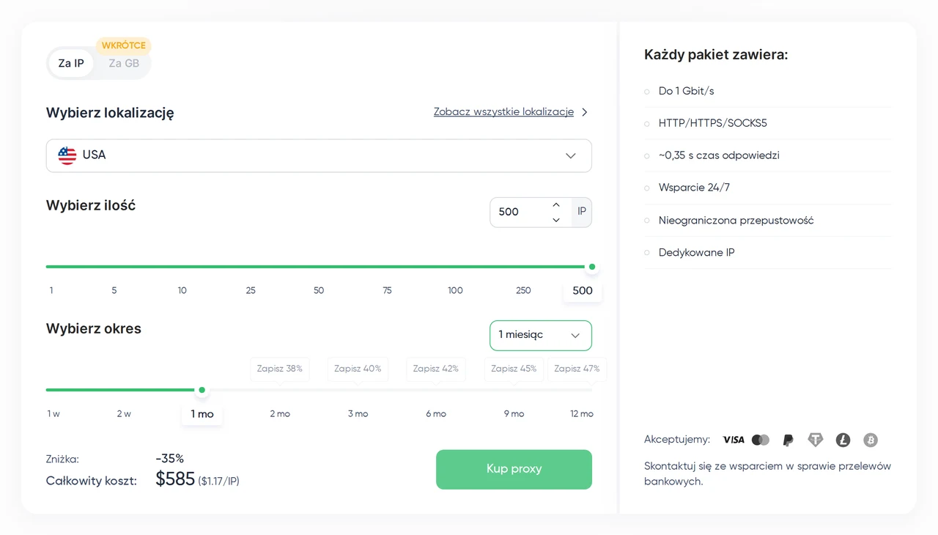The image size is (938, 535).
Task: Select quantity 5 on the slider
Action: tap(114, 290)
